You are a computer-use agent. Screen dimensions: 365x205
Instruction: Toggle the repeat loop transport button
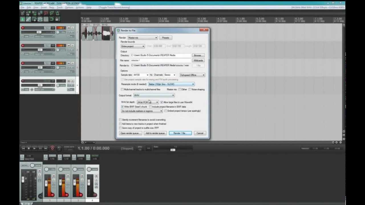pos(59,148)
